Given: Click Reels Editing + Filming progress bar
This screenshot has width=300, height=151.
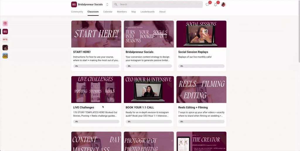Looking at the screenshot, I should 201,121.
